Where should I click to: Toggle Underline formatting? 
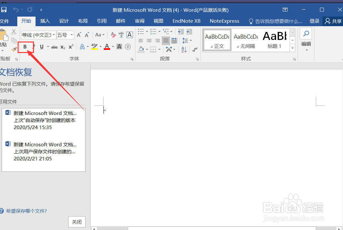click(x=42, y=47)
